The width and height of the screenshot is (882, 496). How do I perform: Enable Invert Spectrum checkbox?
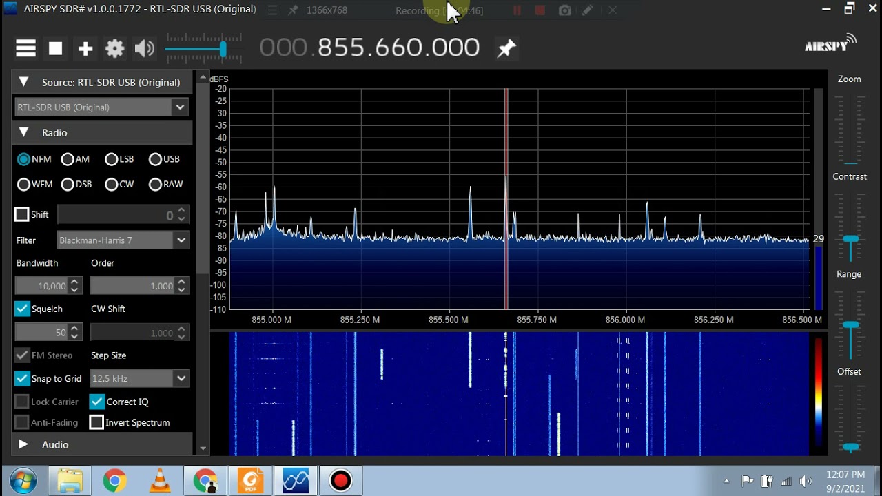coord(97,422)
